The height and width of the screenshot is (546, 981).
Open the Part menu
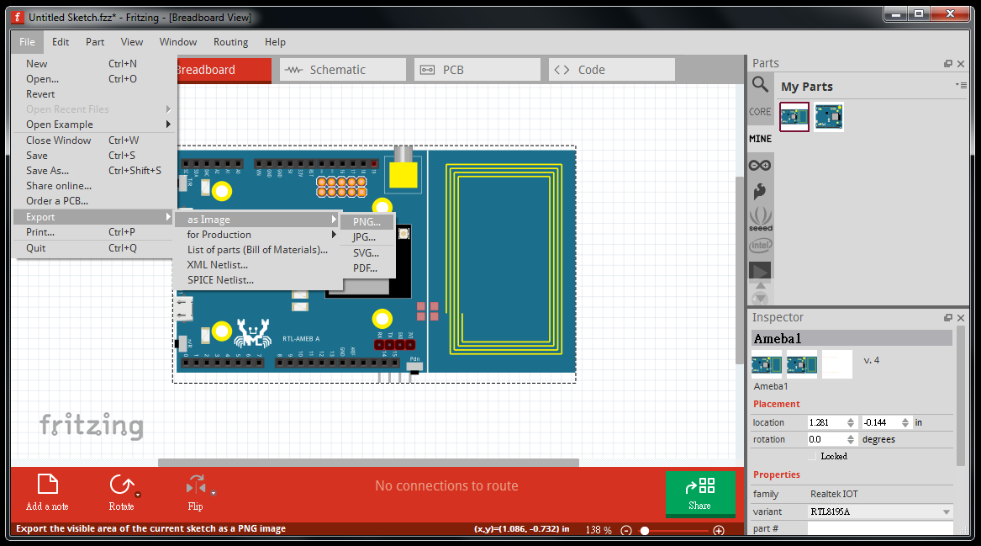[95, 42]
